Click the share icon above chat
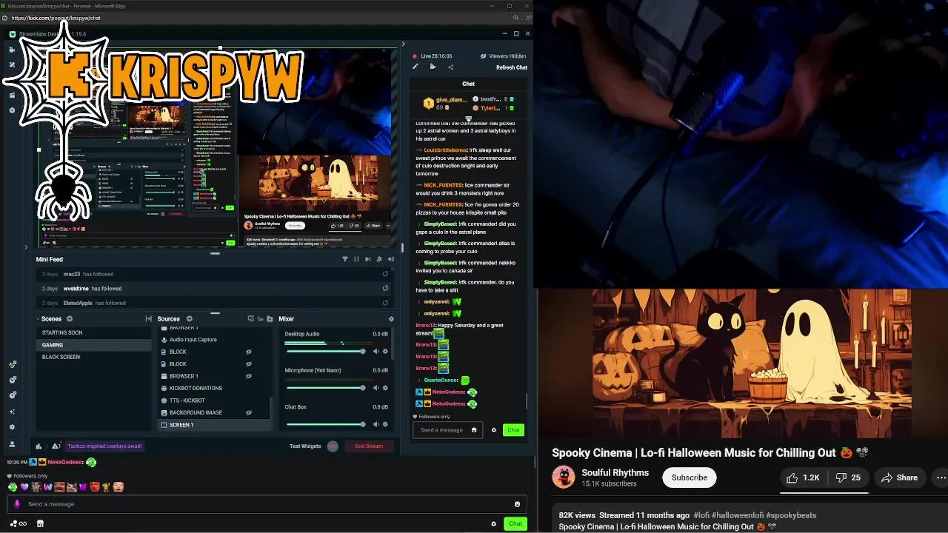The image size is (948, 533). [450, 67]
